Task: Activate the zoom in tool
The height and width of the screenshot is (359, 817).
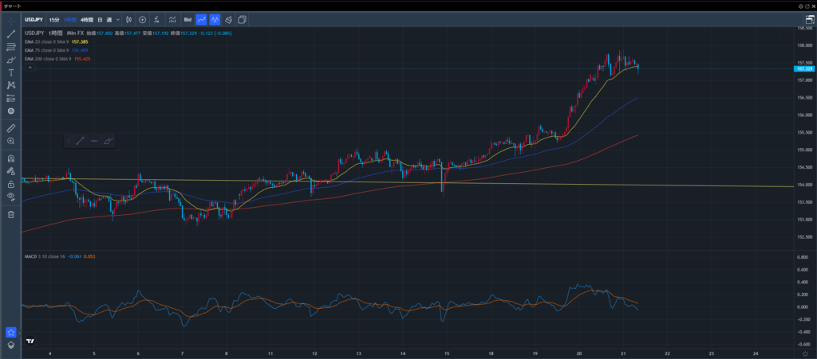Action: pos(11,141)
